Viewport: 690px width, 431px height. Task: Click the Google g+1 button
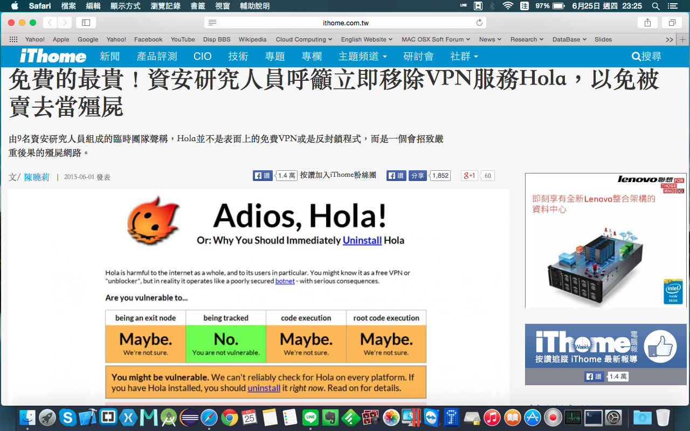click(470, 176)
